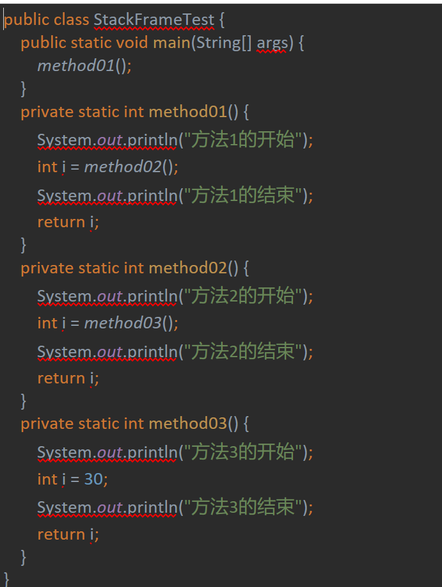Click the string "方法1的结束"

(x=243, y=195)
